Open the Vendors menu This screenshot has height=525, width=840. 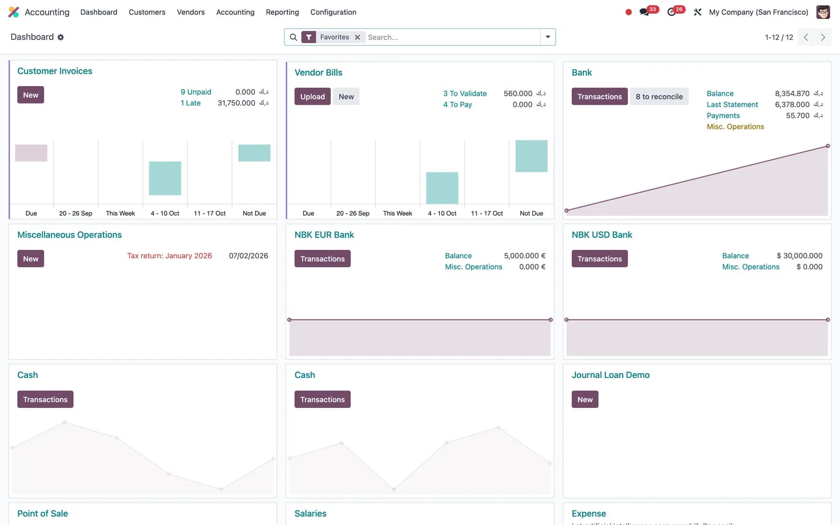[191, 12]
